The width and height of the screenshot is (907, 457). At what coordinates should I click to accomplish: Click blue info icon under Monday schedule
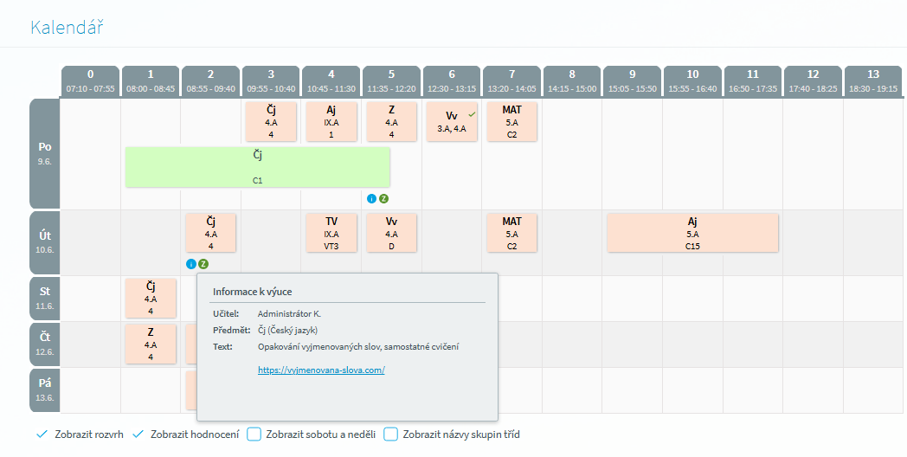point(371,199)
